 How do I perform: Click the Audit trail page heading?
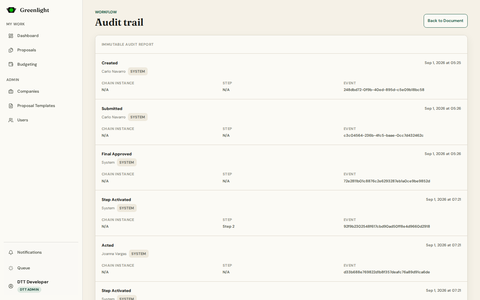[119, 22]
